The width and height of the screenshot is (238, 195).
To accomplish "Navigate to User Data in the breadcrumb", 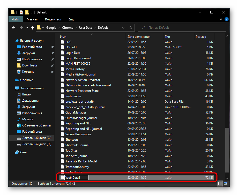I will 85,28.
